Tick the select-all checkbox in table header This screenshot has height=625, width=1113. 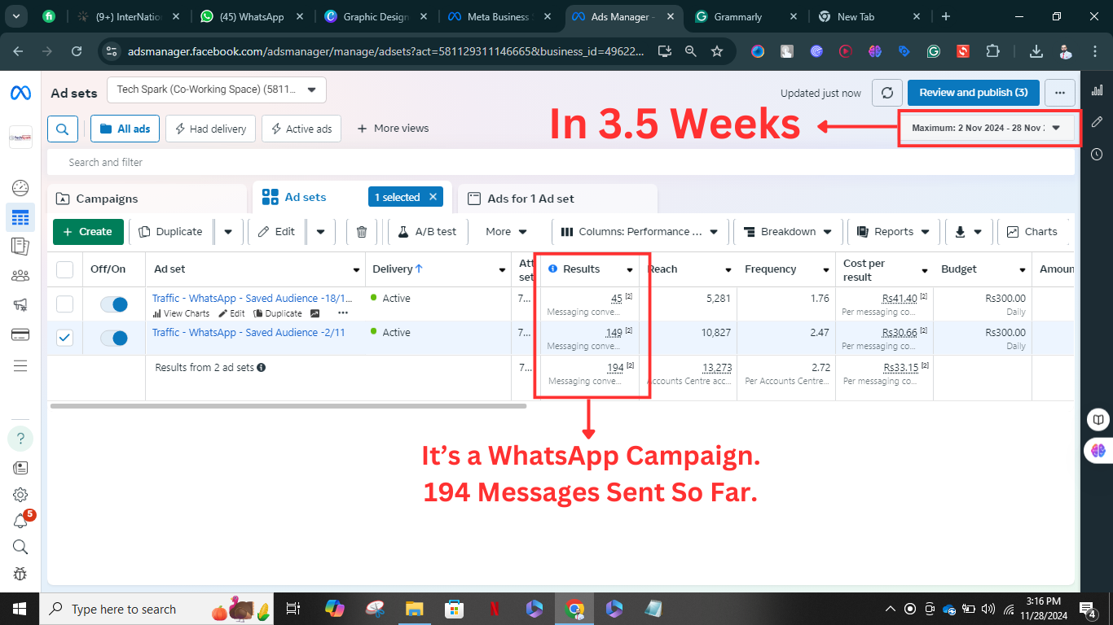[x=64, y=269]
